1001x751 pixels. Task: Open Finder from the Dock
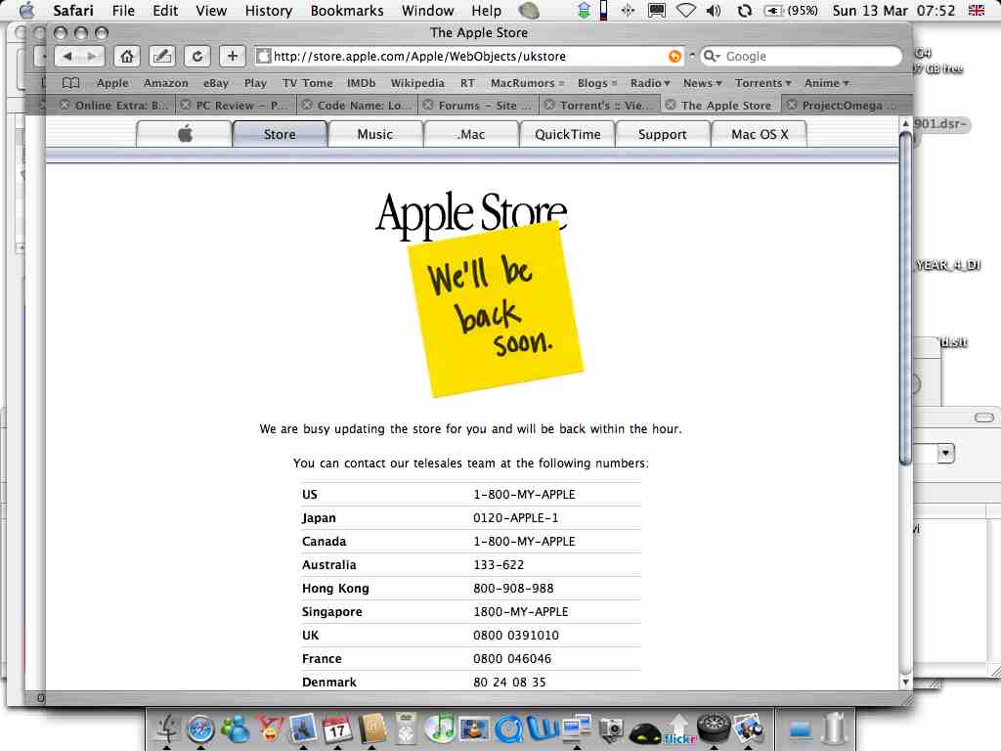coord(167,729)
